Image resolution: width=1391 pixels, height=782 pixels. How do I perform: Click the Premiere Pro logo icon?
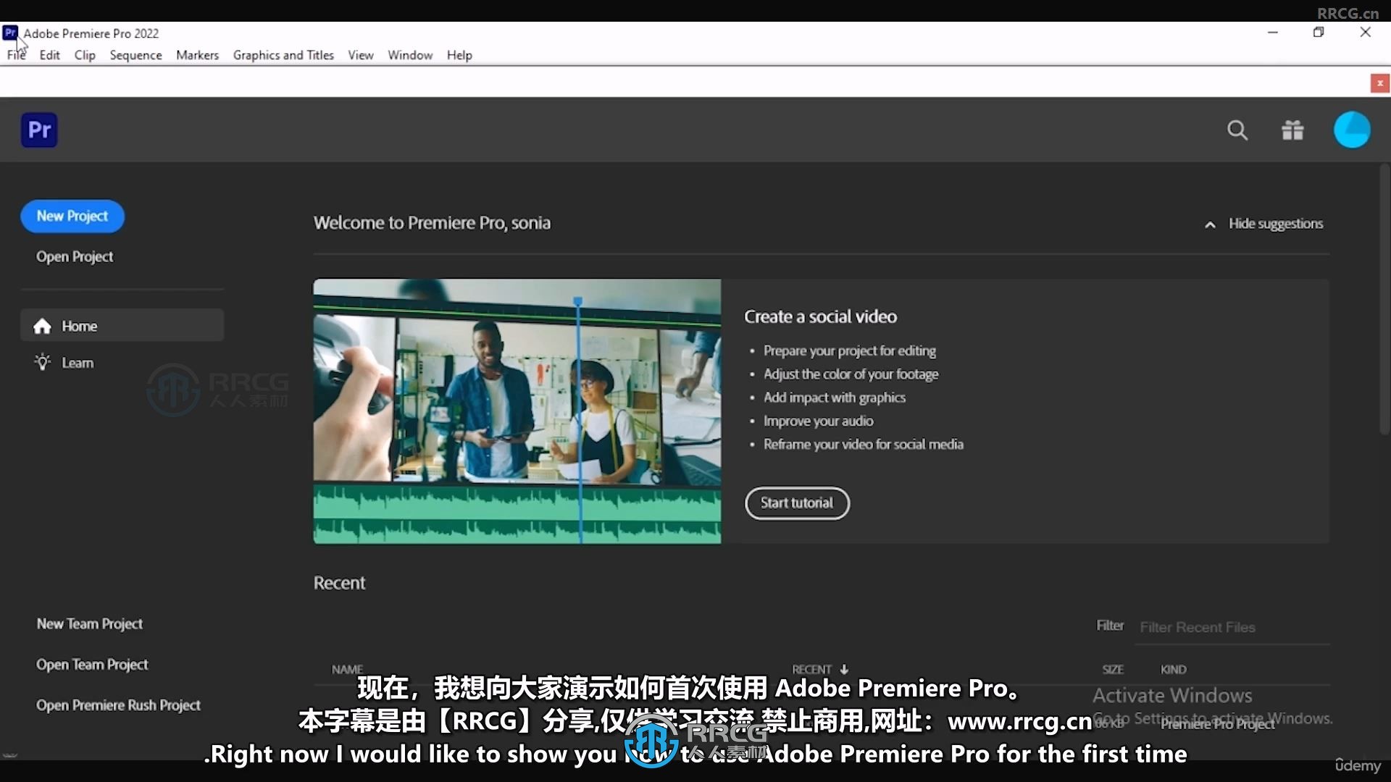[39, 130]
